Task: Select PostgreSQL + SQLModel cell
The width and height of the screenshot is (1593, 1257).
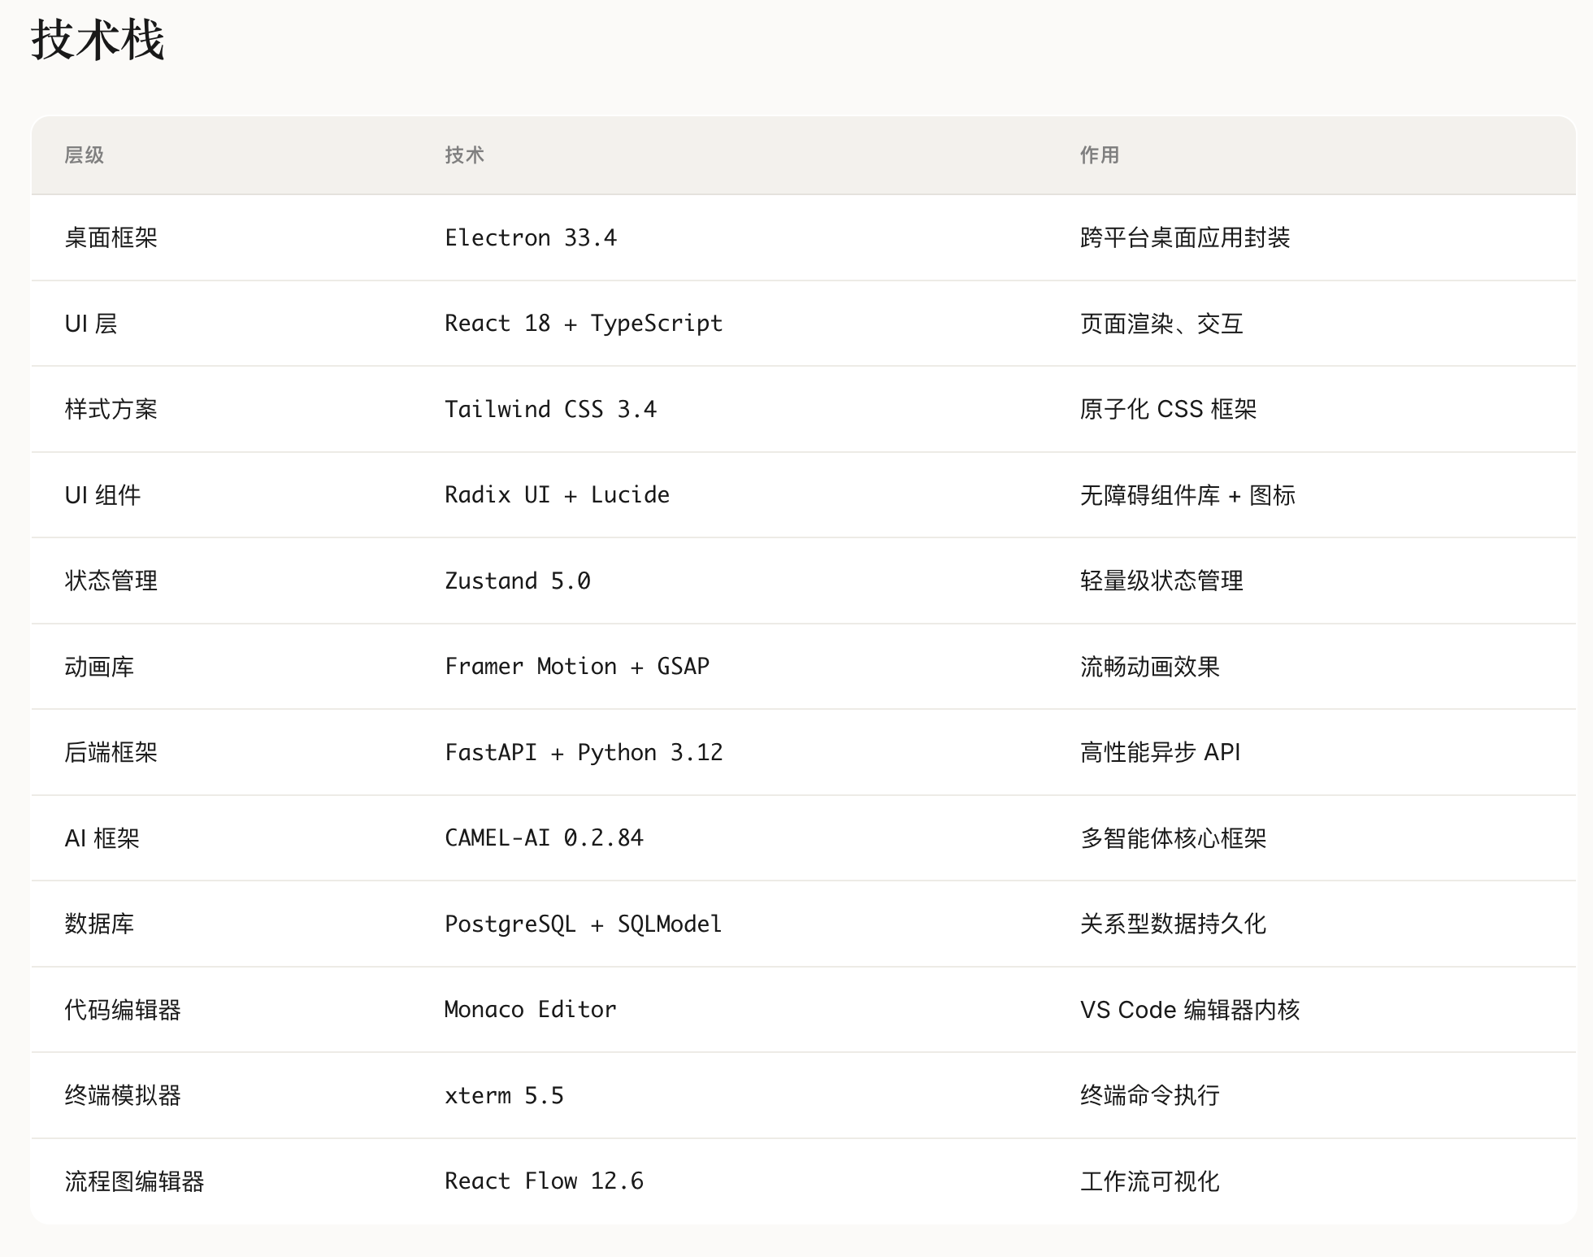Action: (x=583, y=924)
